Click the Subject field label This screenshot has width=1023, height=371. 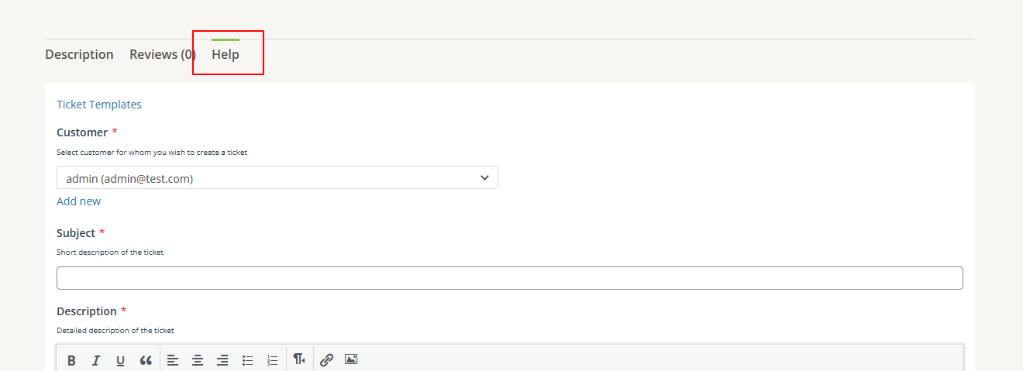pos(76,233)
